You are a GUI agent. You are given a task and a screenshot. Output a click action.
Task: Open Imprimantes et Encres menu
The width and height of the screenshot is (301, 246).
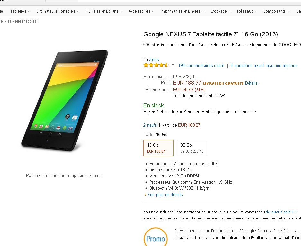(x=182, y=11)
